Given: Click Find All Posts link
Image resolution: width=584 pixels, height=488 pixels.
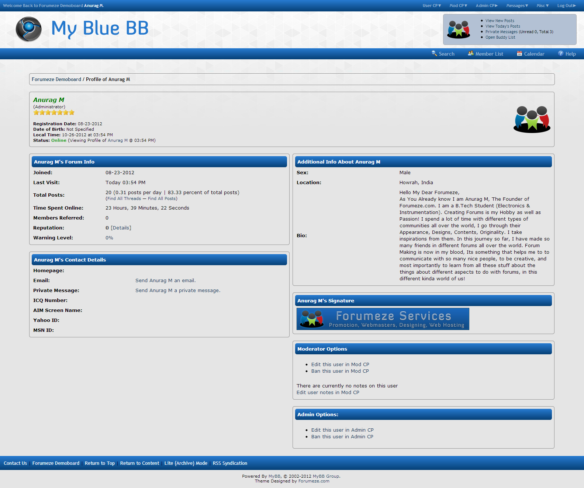Looking at the screenshot, I should pos(162,199).
